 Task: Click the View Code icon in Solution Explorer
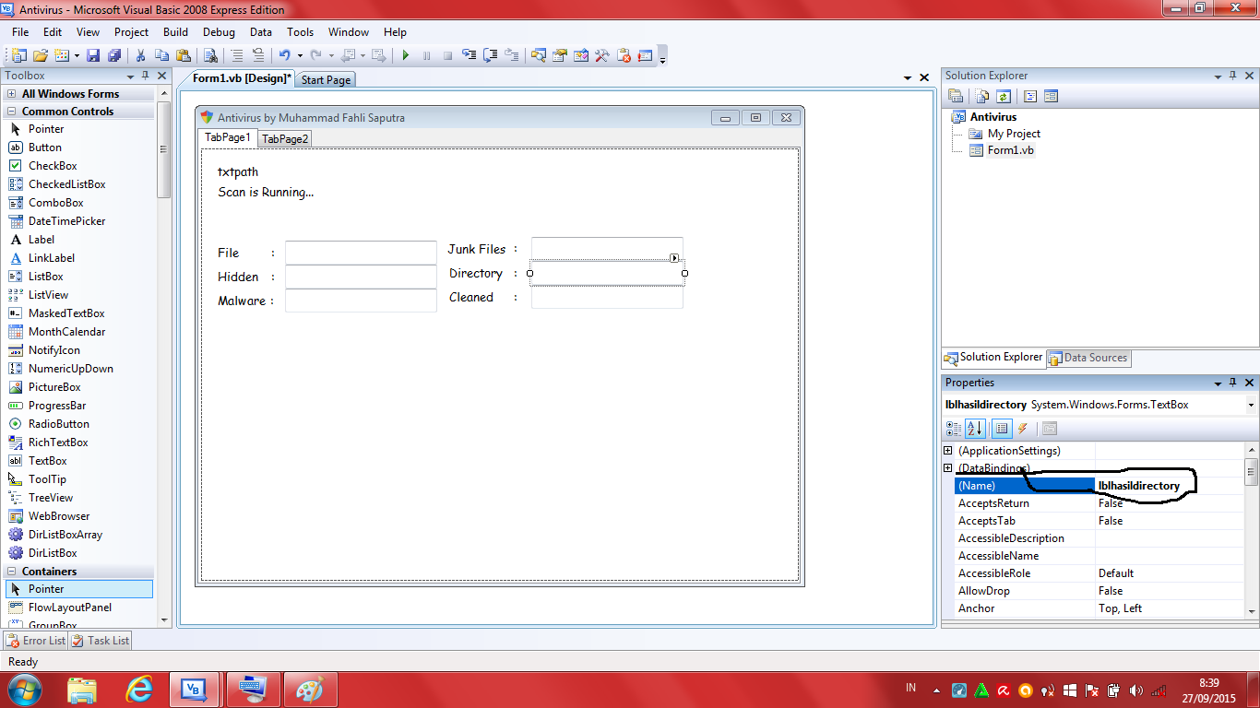(1030, 96)
